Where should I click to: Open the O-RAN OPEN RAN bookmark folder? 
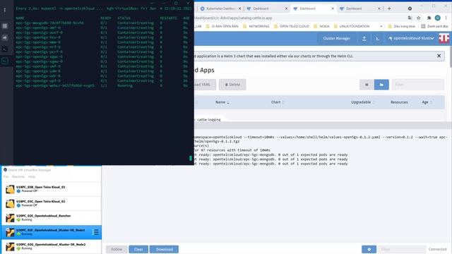(222, 26)
